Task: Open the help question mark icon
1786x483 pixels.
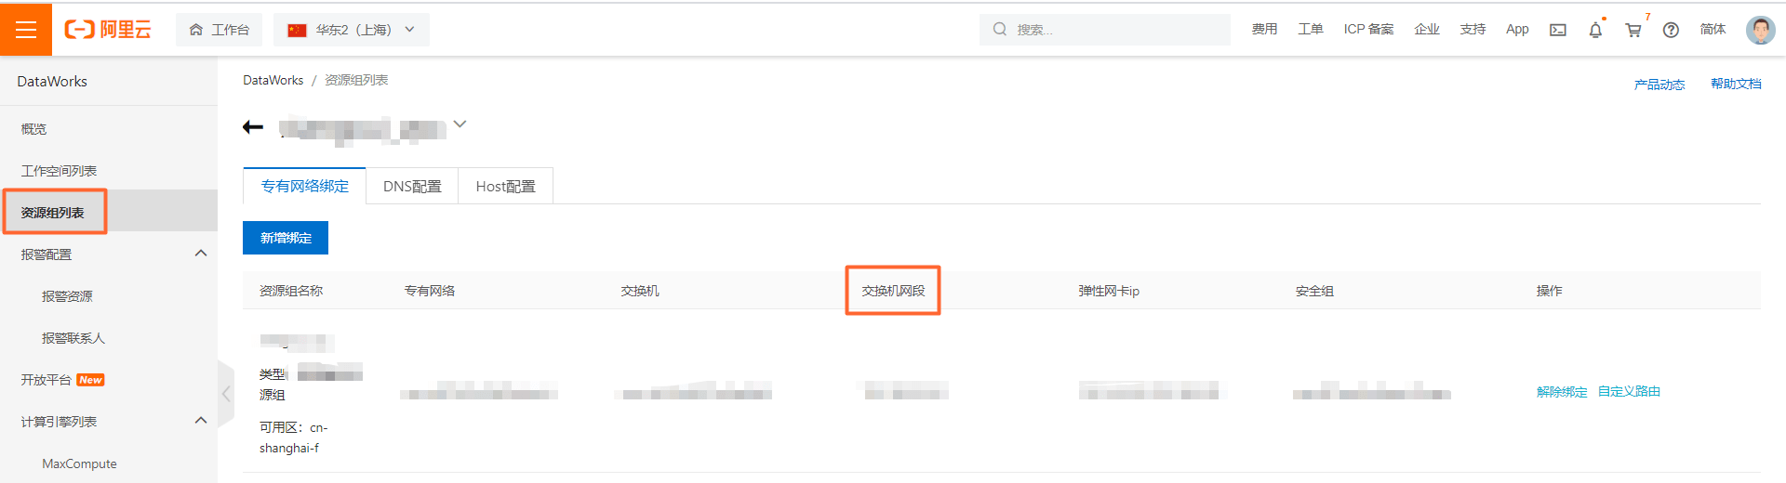Action: click(x=1671, y=30)
